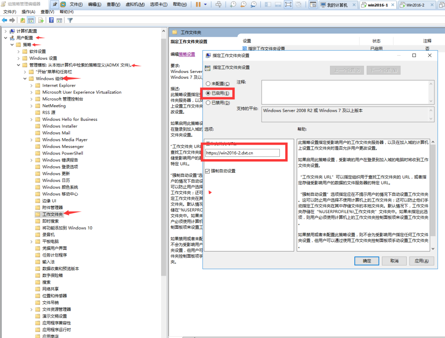Click the take snapshot clock icon

click(x=233, y=4)
